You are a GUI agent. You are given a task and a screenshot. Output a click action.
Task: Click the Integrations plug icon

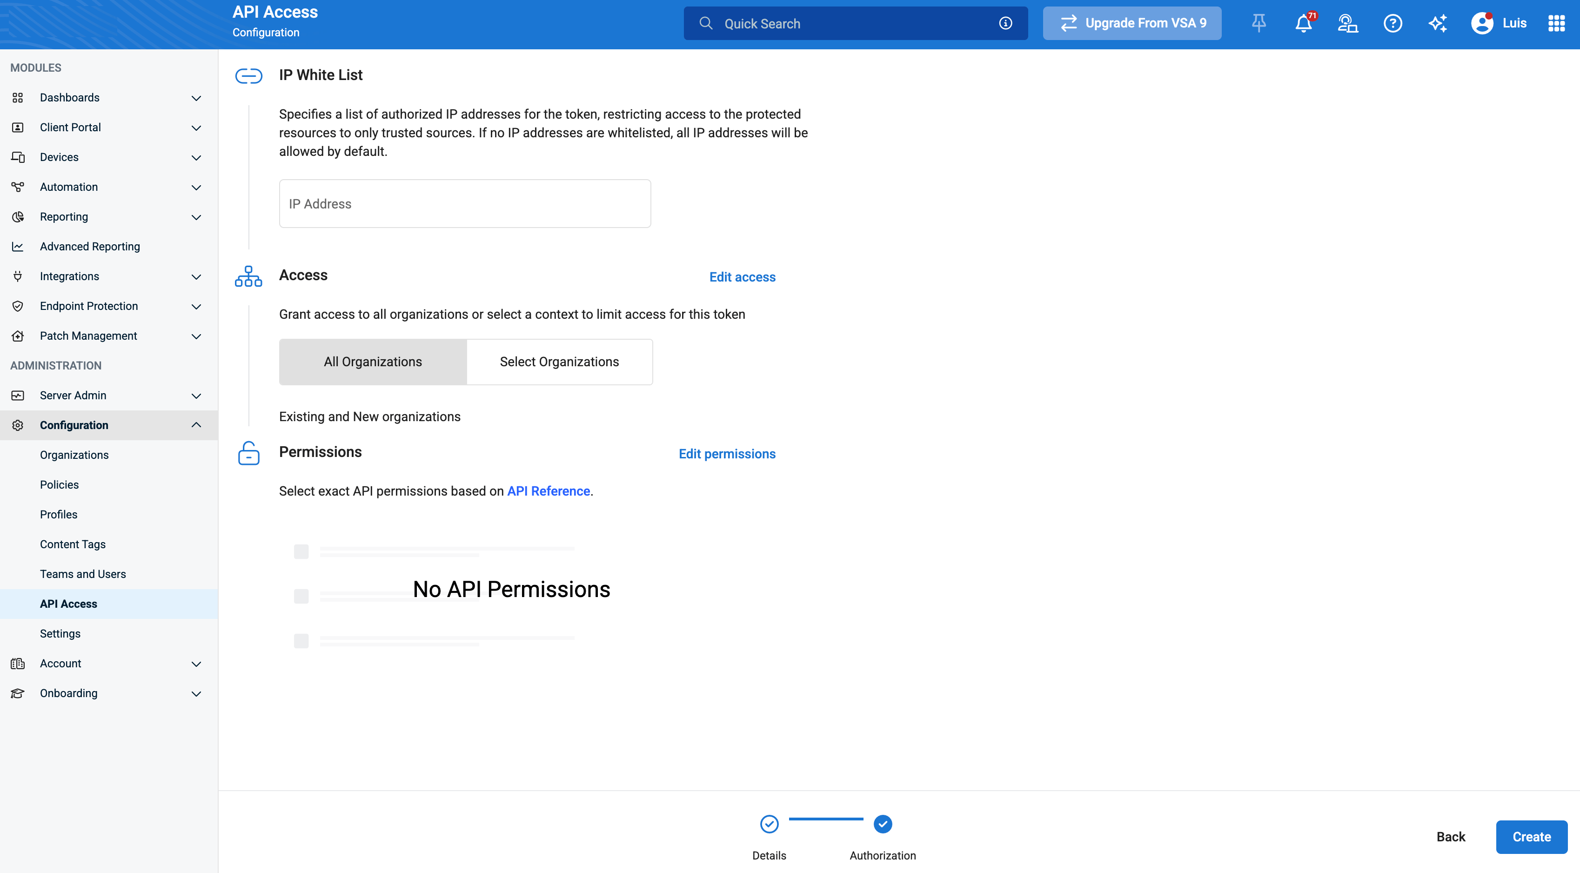click(x=18, y=276)
